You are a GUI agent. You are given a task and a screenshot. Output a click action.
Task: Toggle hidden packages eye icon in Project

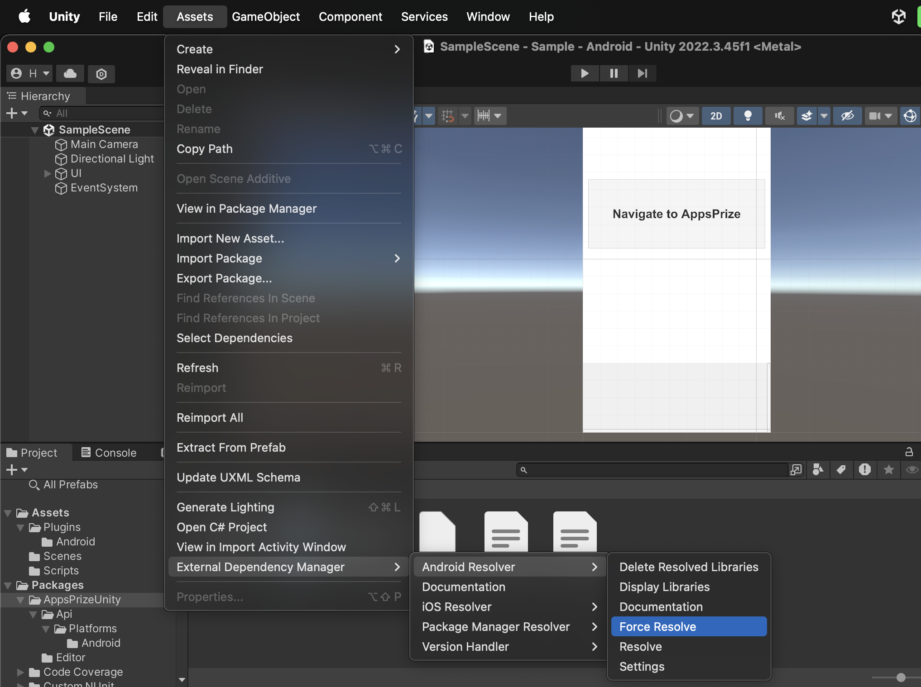tap(911, 470)
